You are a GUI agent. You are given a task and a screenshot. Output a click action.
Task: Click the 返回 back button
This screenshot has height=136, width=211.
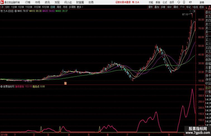202,7
